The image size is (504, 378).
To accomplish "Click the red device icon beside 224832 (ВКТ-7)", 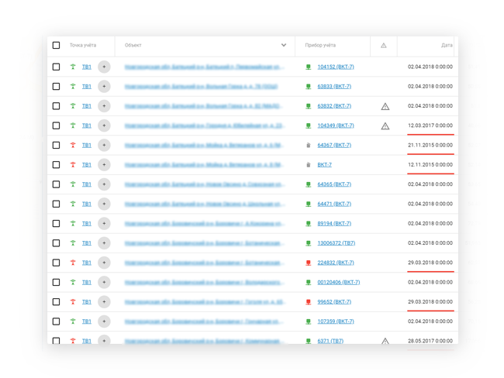I will coord(309,263).
